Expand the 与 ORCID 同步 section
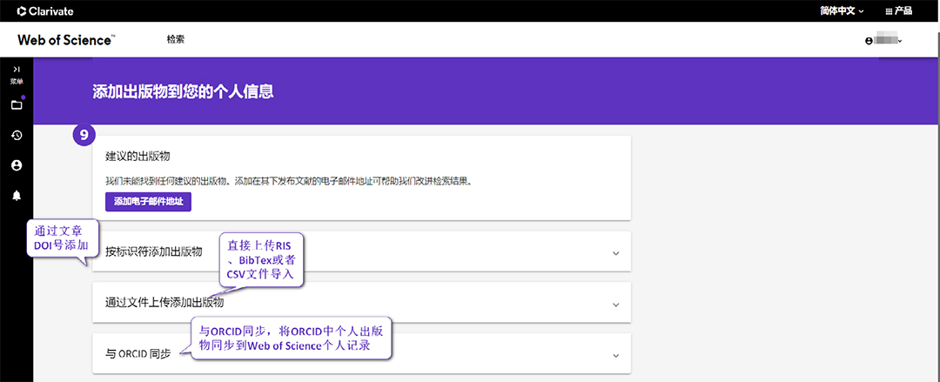 361,354
